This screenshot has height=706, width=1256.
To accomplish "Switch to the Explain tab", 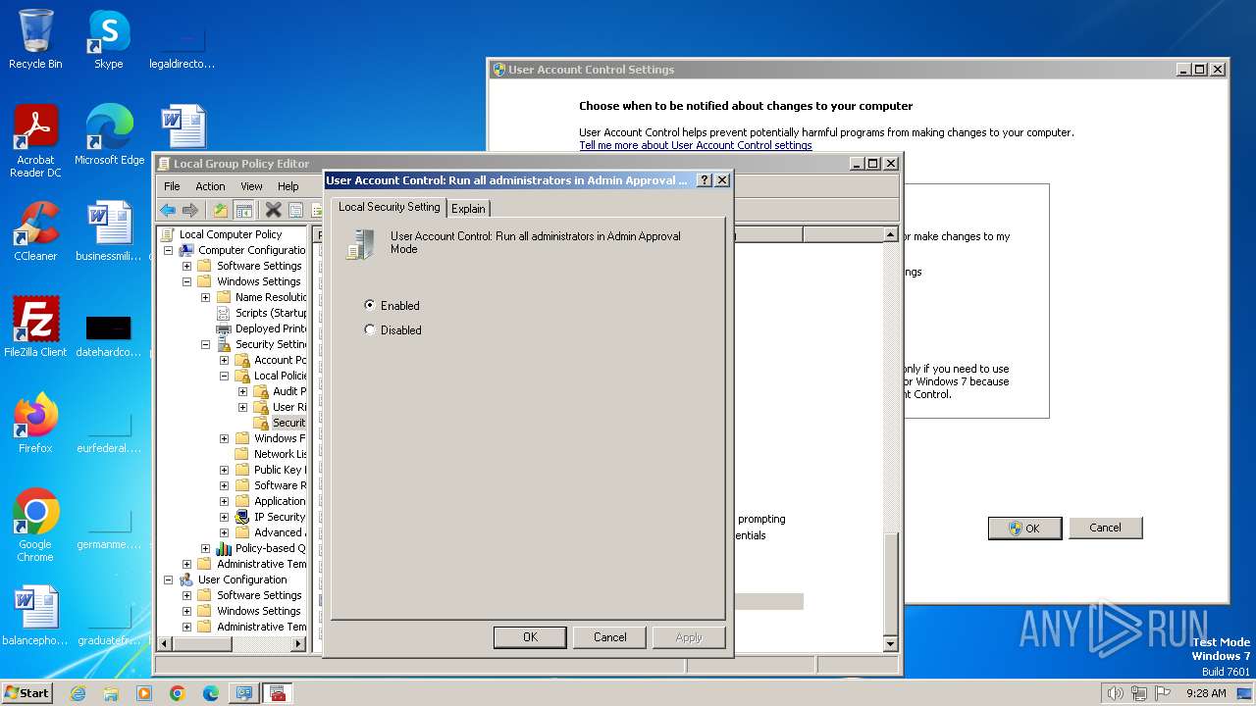I will pos(468,208).
